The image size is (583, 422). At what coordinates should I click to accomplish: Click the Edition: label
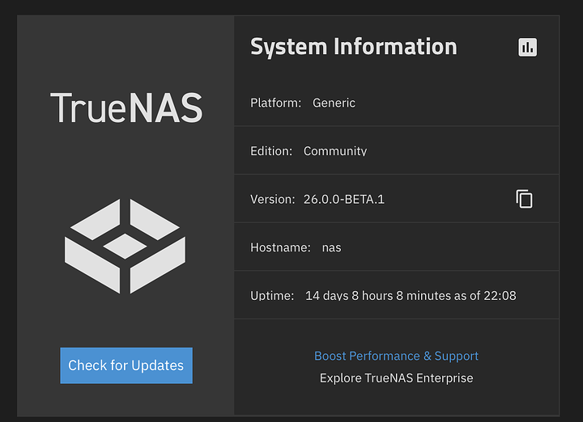(271, 151)
